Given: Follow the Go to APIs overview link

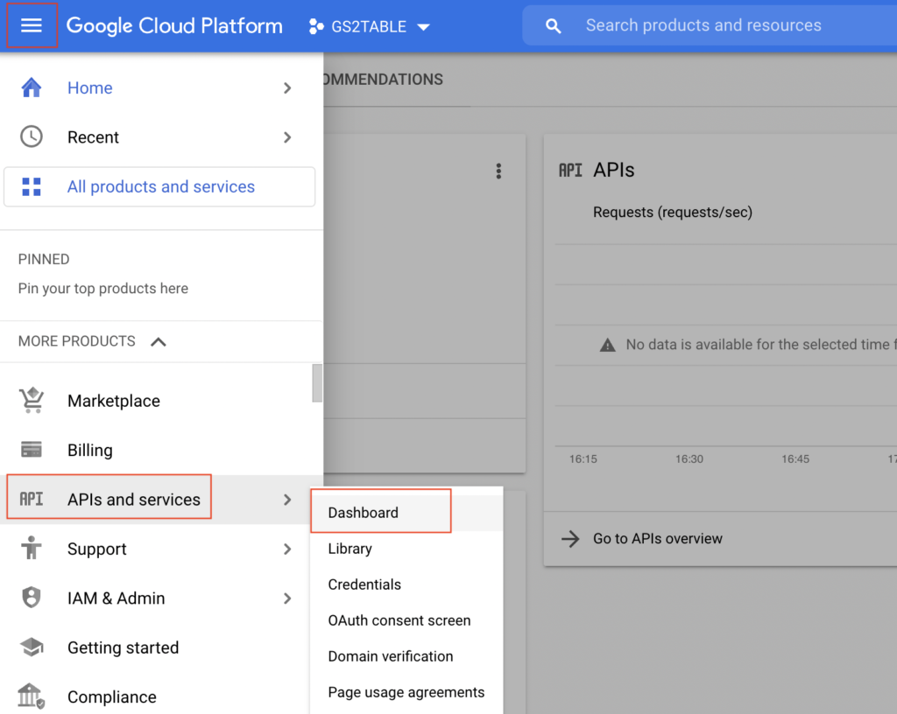Looking at the screenshot, I should click(657, 539).
